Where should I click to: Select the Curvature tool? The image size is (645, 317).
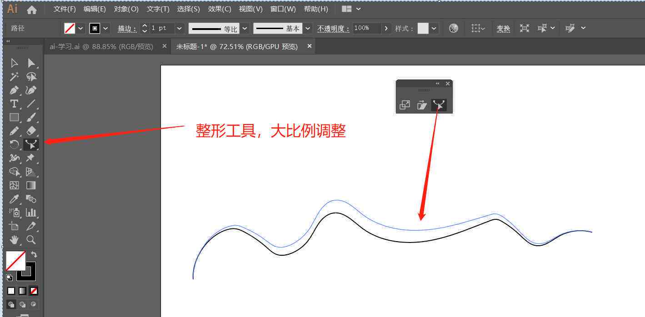pyautogui.click(x=31, y=90)
